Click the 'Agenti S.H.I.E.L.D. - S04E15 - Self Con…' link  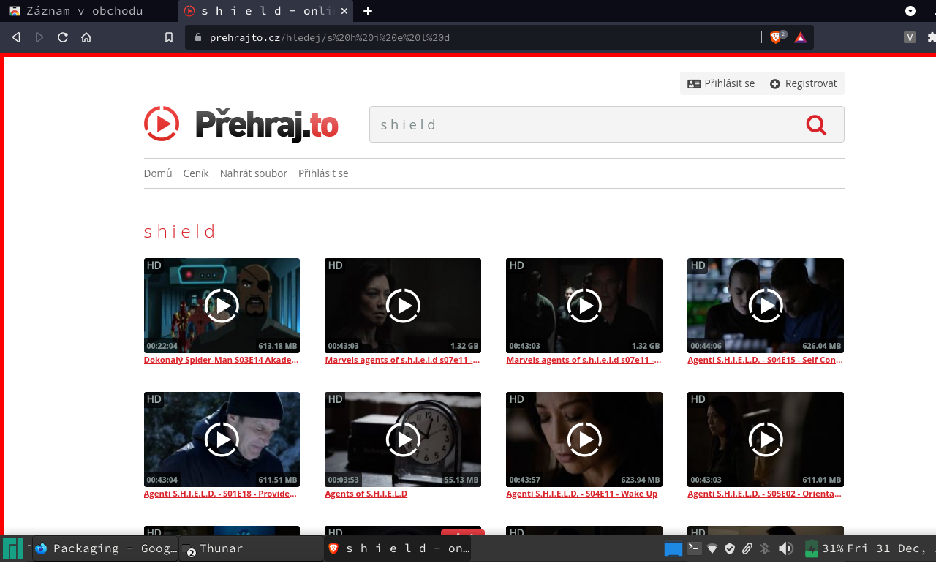coord(766,360)
